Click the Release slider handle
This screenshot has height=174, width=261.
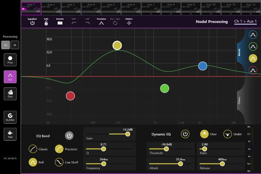click(222, 164)
